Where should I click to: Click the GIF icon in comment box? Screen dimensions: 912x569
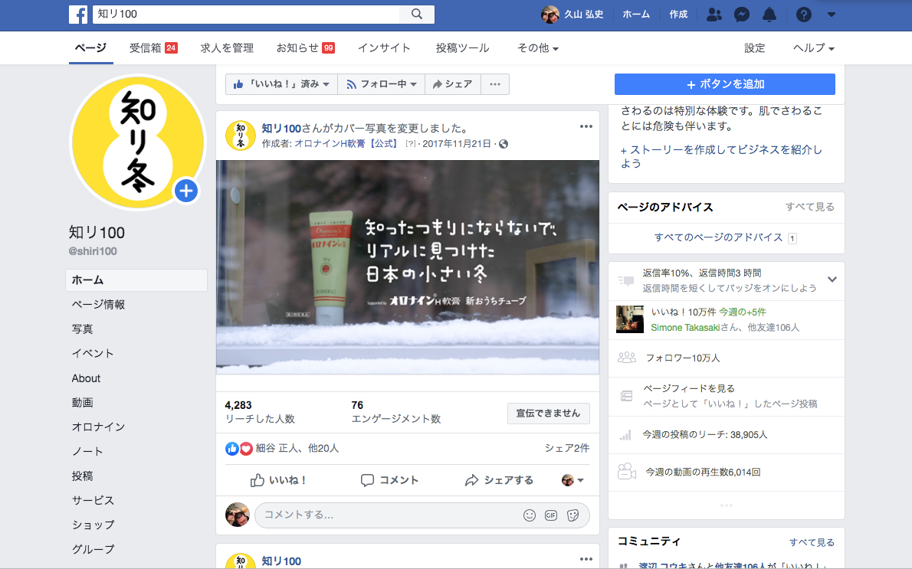[550, 515]
